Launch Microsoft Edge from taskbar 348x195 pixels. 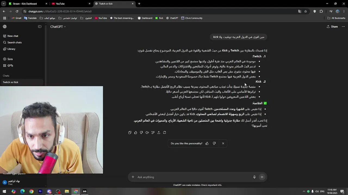coord(22,191)
